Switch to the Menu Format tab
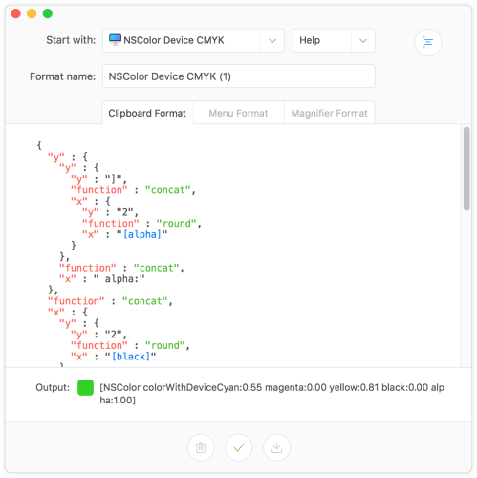Viewport: 477px width, 478px height. [x=238, y=113]
